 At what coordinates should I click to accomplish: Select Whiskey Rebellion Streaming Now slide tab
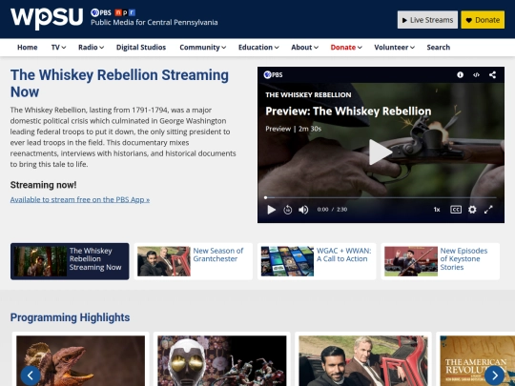pos(70,261)
